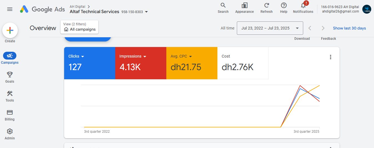Open the Goals section
This screenshot has height=148, width=374.
[x=10, y=77]
